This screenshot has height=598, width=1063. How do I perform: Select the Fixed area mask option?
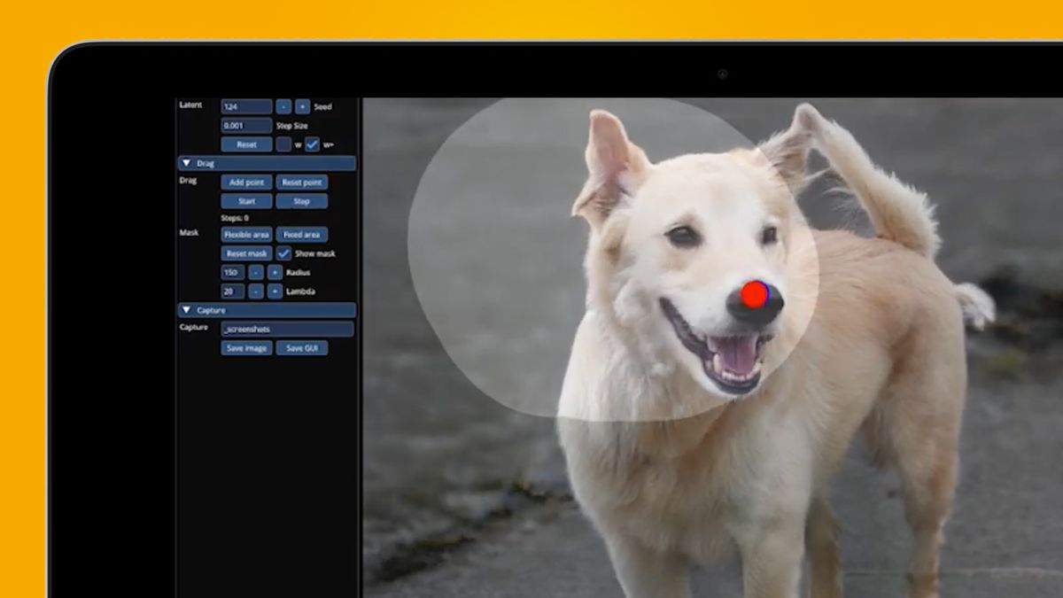(301, 235)
